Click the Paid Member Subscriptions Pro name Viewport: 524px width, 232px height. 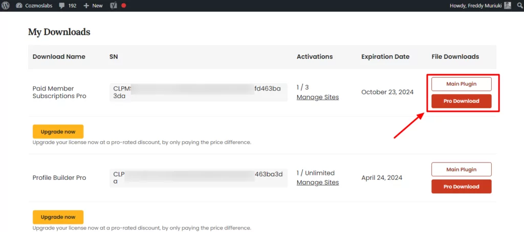(59, 92)
